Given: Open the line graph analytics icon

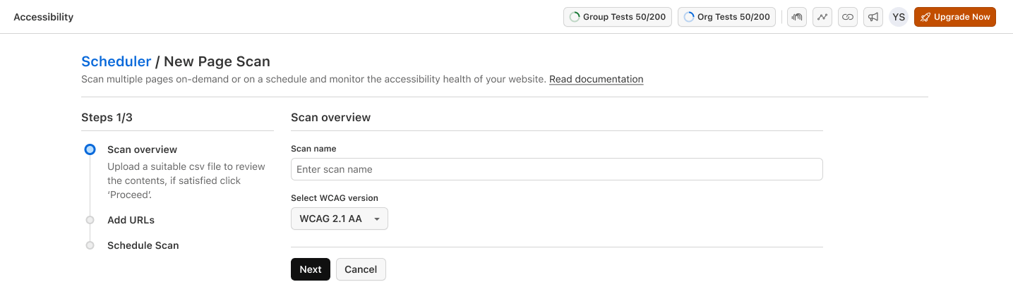Looking at the screenshot, I should coord(822,17).
